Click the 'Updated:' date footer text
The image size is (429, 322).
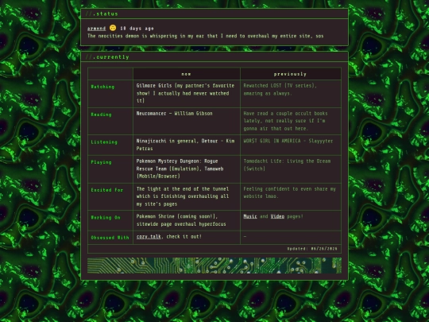(x=312, y=249)
